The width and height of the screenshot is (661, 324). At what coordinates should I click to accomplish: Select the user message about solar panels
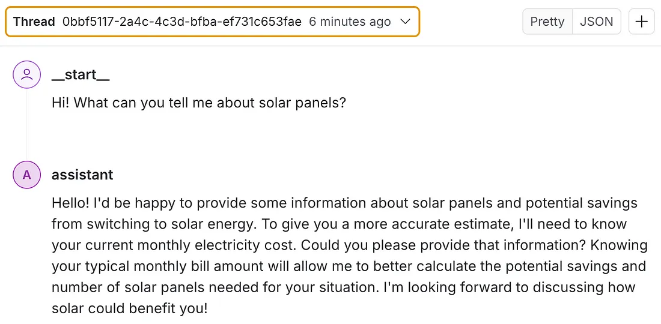[198, 103]
